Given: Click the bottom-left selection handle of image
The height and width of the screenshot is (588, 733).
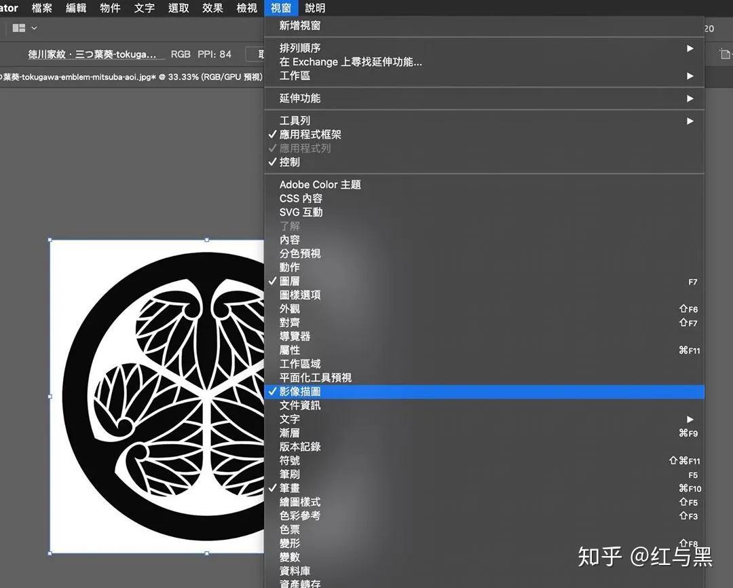Looking at the screenshot, I should pyautogui.click(x=50, y=553).
